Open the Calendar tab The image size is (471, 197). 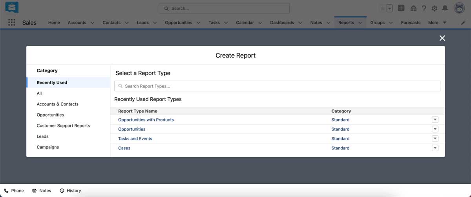pos(245,23)
